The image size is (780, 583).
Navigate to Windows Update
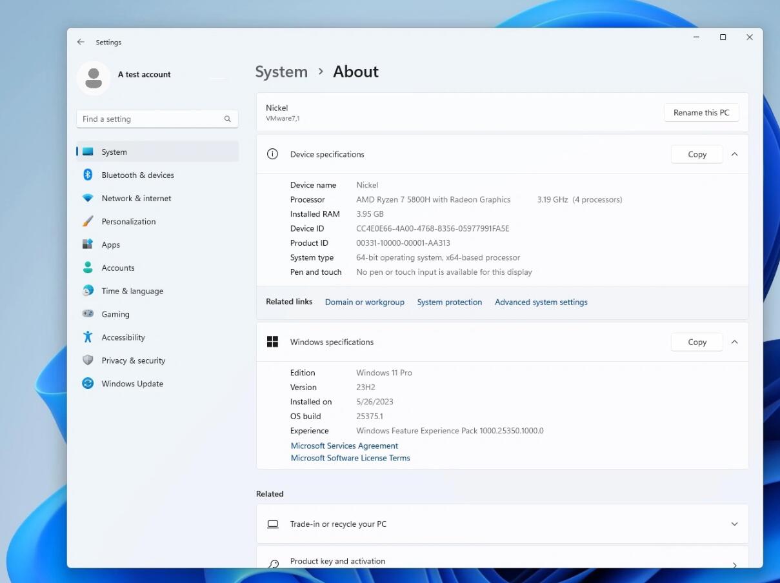pos(157,384)
